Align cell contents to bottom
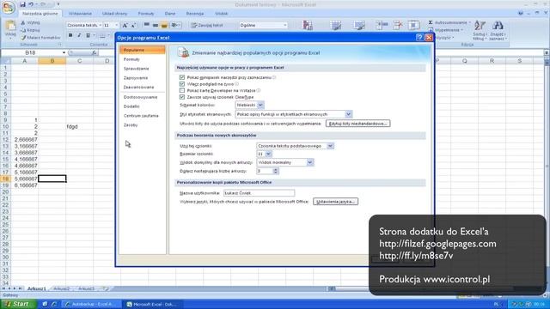Image resolution: width=550 pixels, height=309 pixels. coord(164,25)
